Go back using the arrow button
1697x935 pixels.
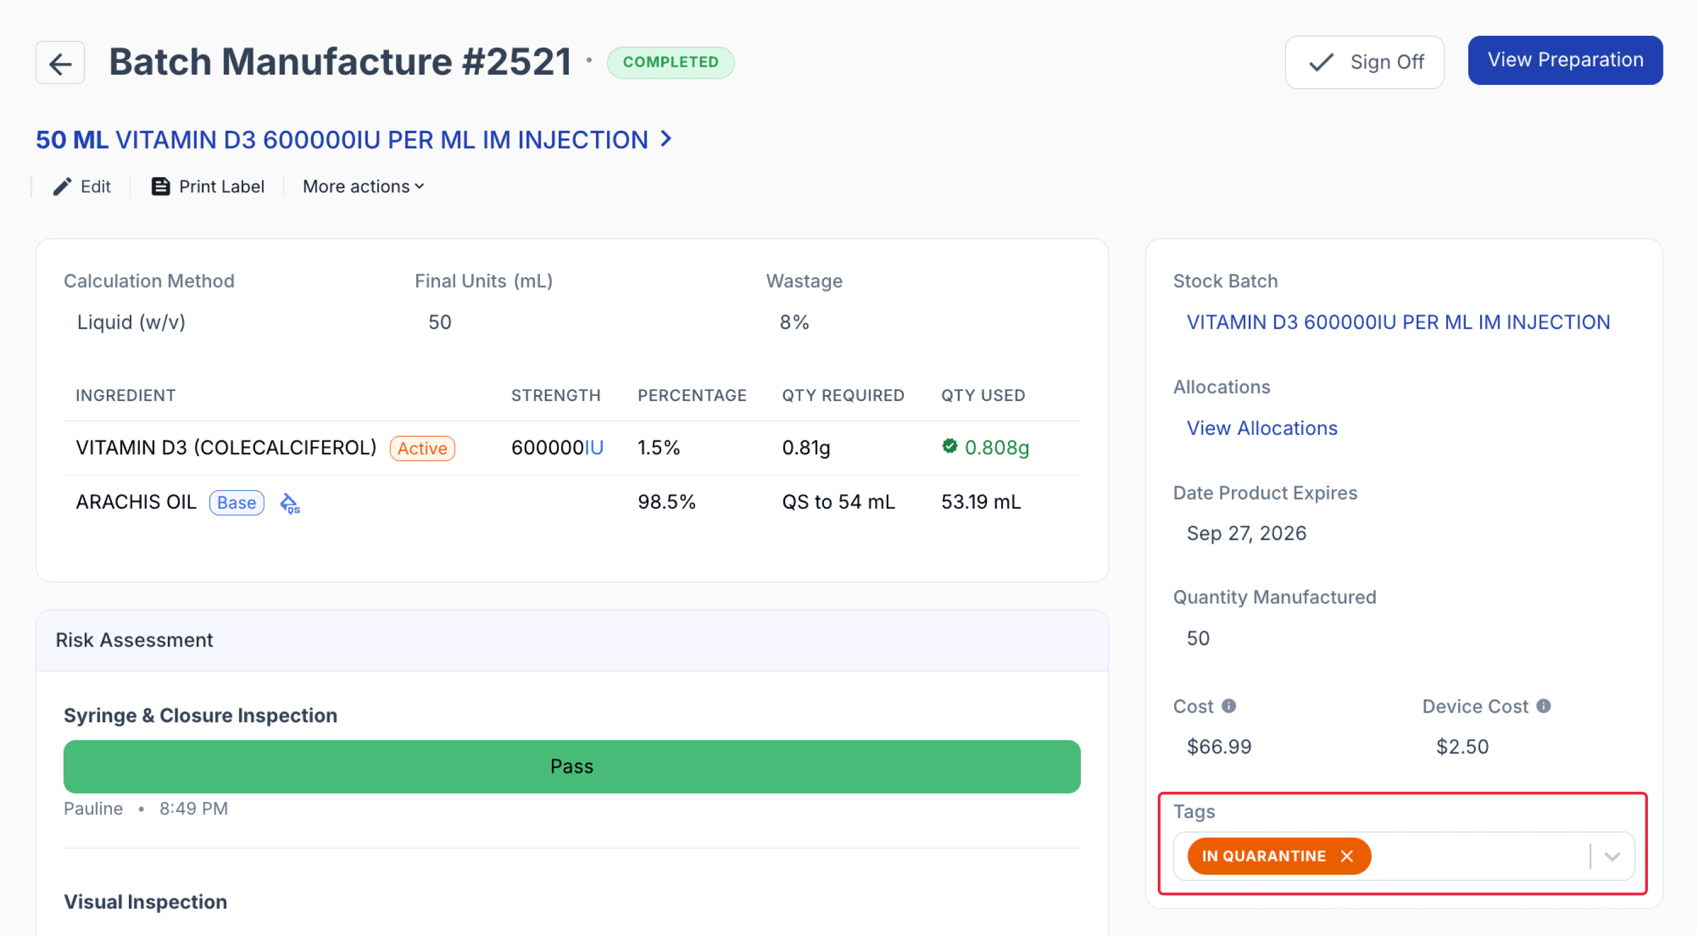coord(60,63)
